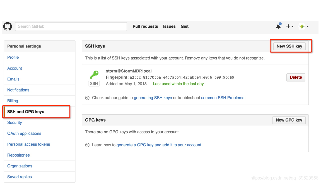The width and height of the screenshot is (321, 183).
Task: Open the plus create-new dropdown
Action: point(290,26)
